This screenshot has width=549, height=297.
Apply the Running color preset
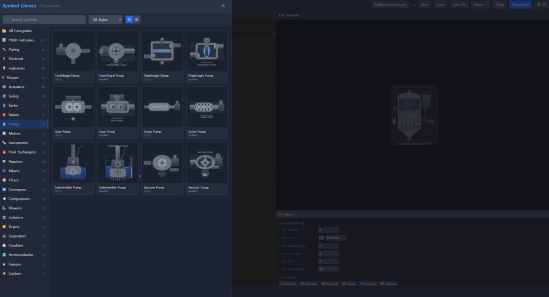[x=308, y=284]
